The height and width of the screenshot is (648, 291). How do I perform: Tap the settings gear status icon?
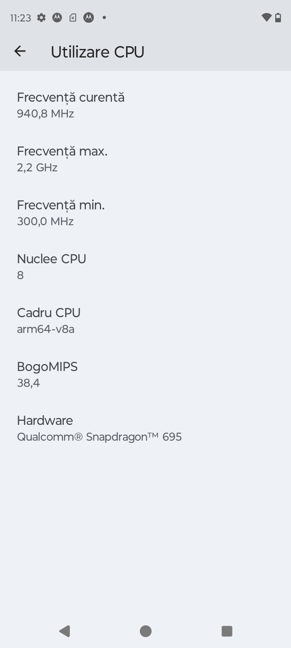(x=41, y=17)
